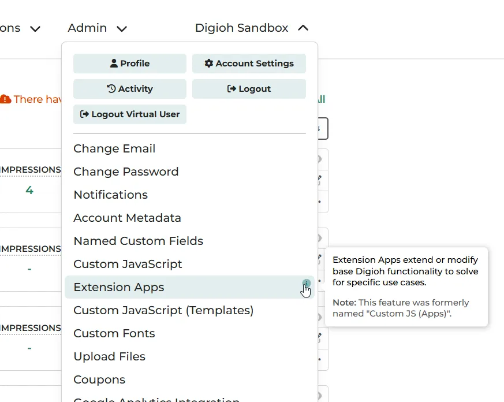Click the orange 'There hav' warning text

38,99
